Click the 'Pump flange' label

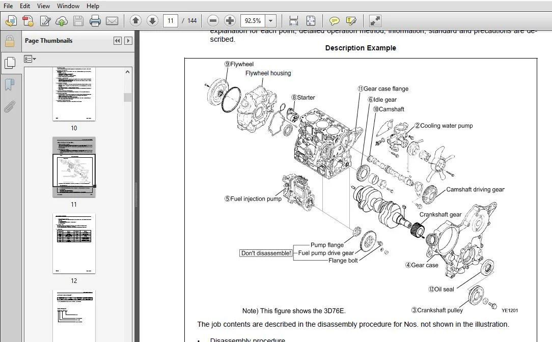(x=327, y=245)
